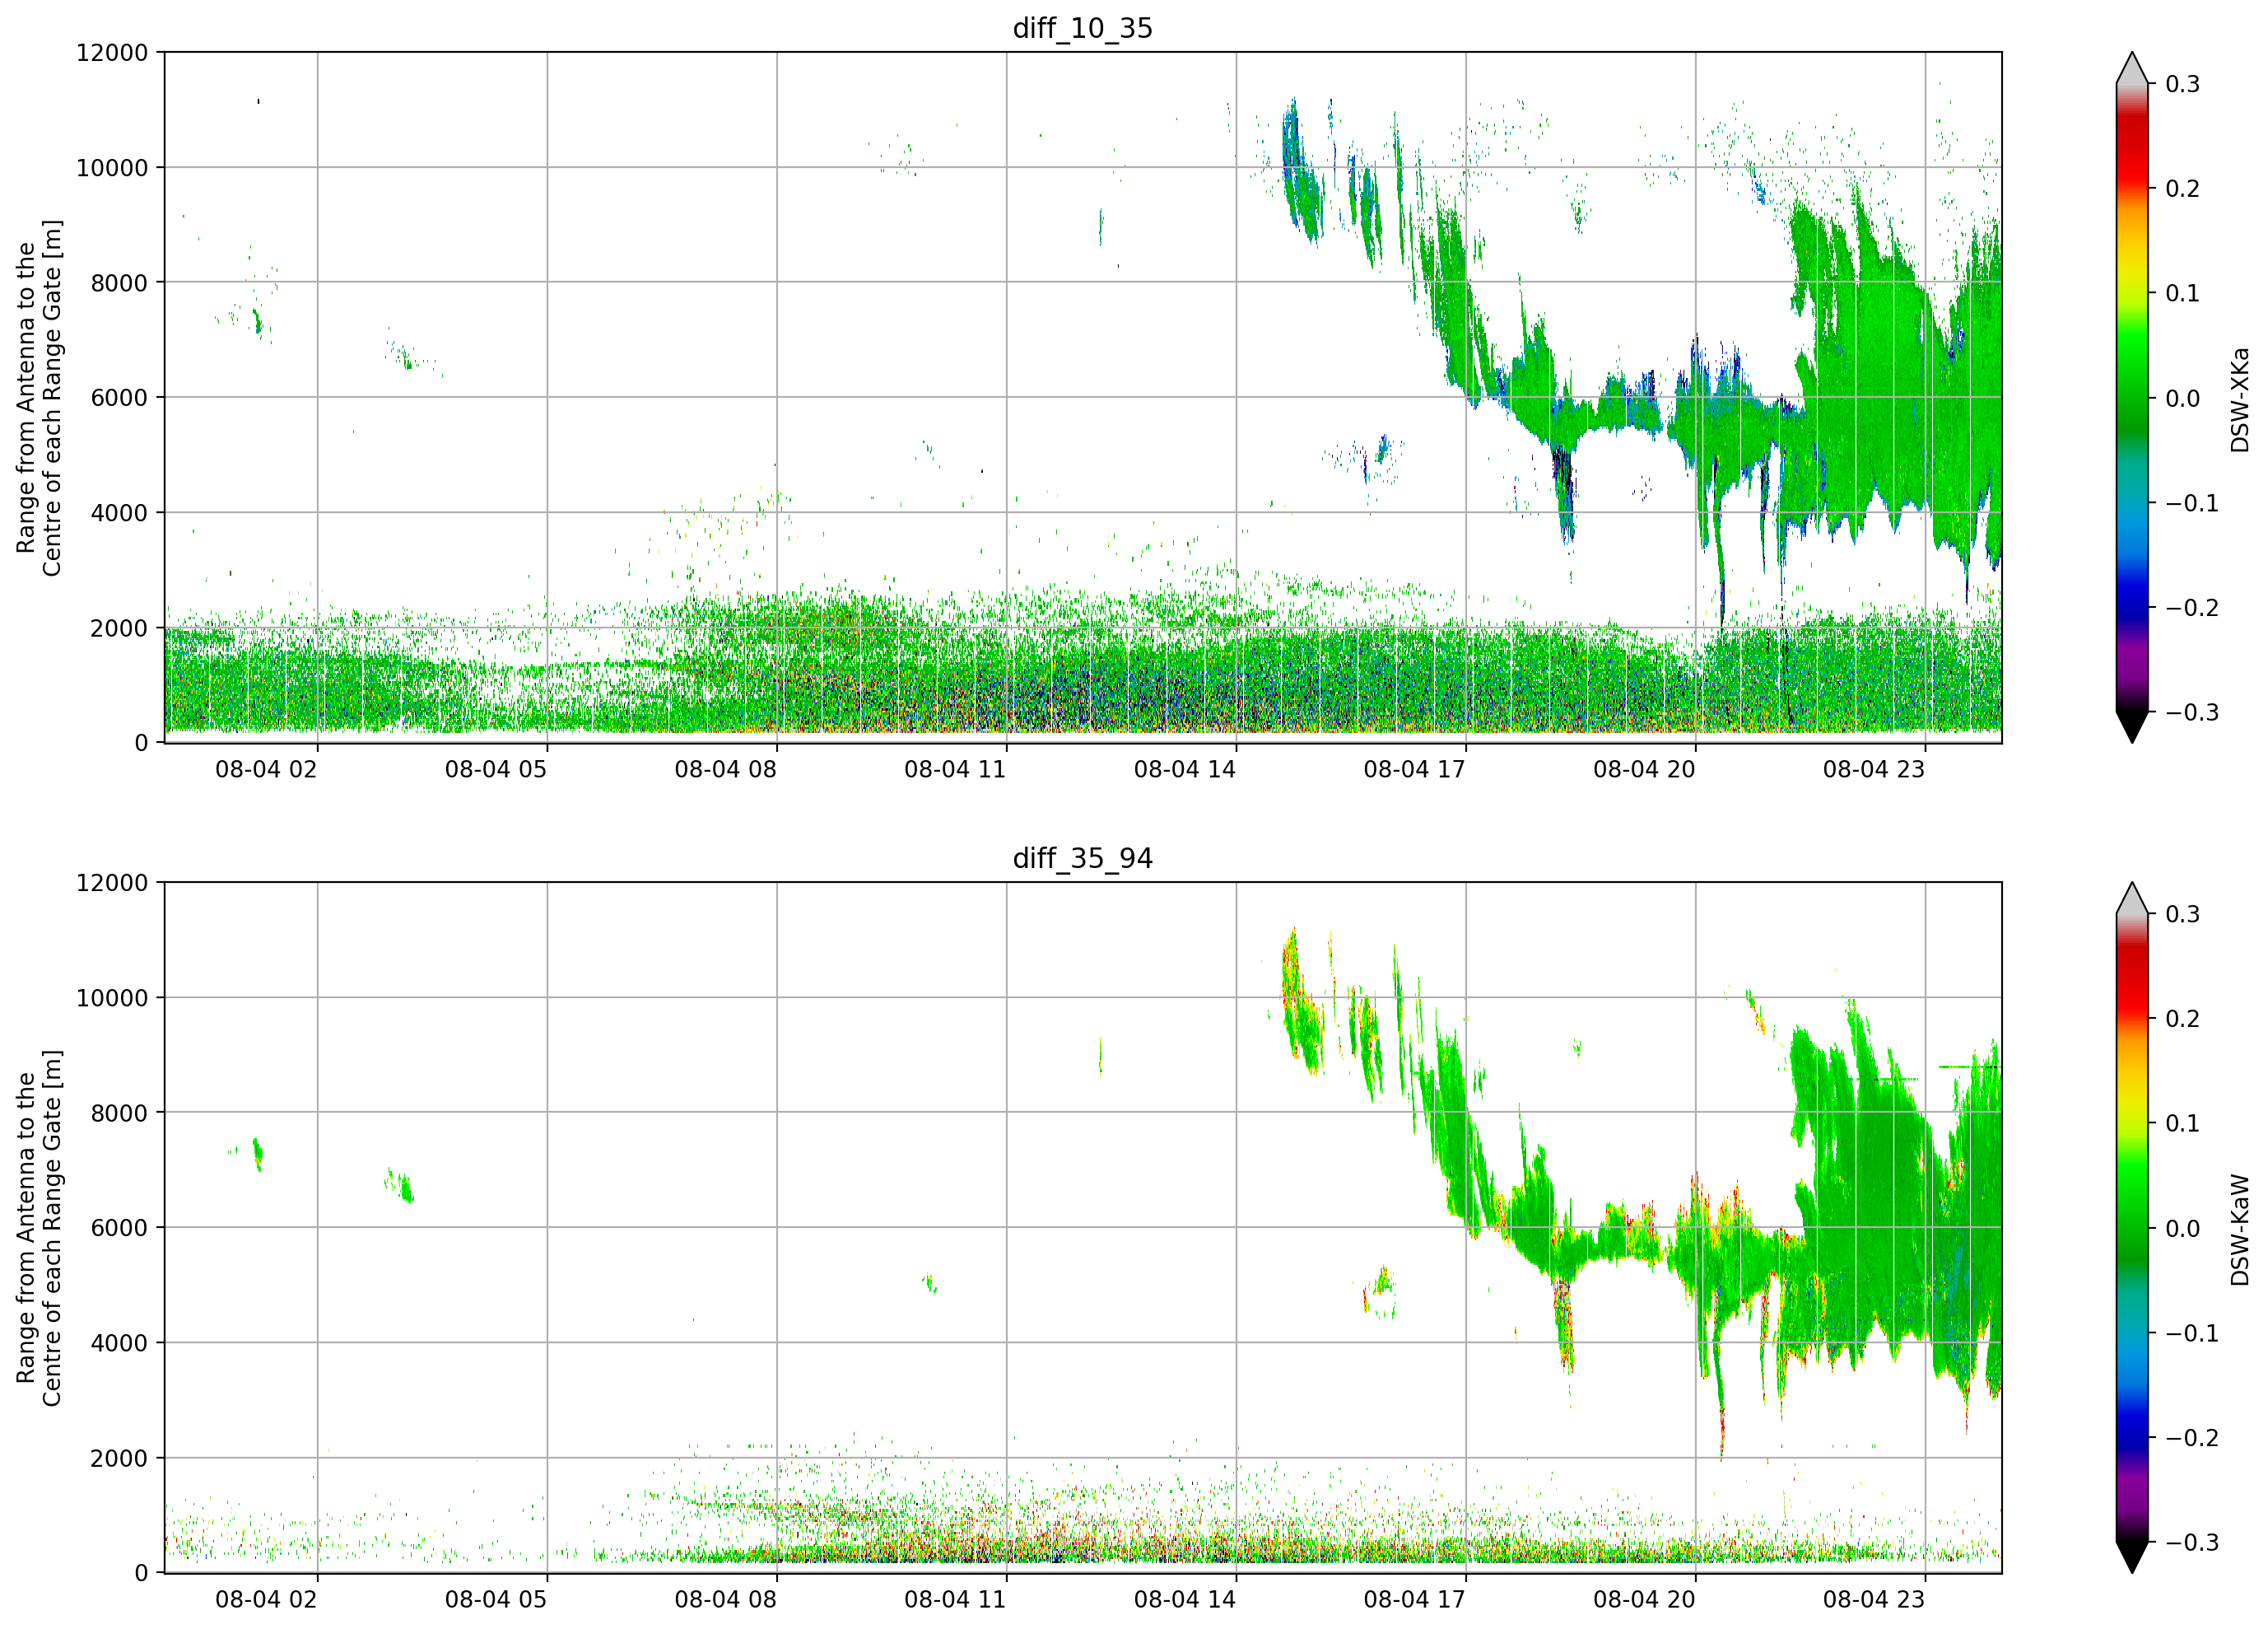Click the 12000 y-axis label in top plot
Image resolution: width=2268 pixels, height=1629 pixels.
112,53
